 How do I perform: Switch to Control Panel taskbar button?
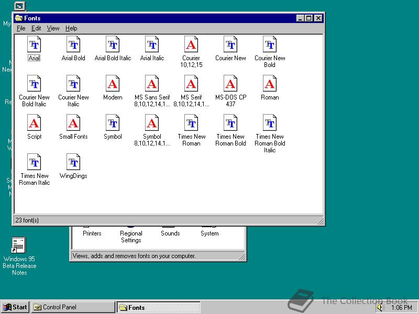(73, 307)
